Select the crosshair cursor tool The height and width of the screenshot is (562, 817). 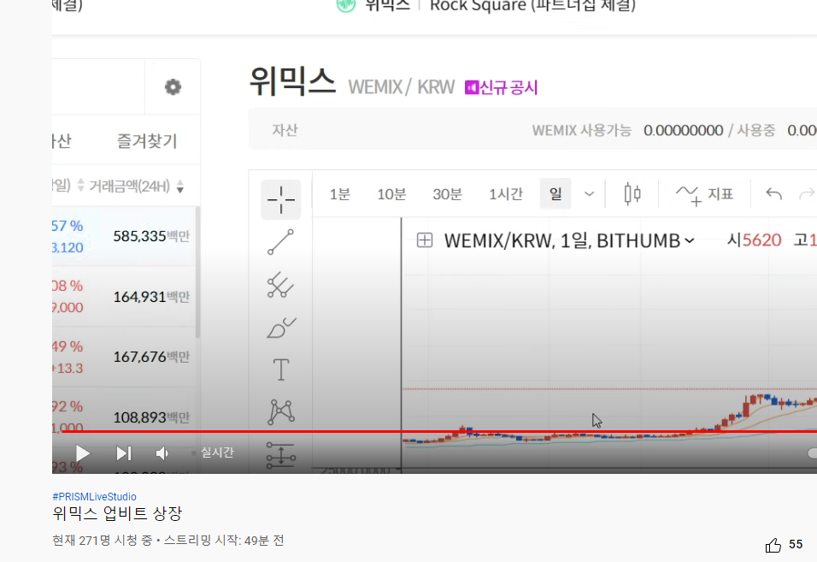click(281, 199)
